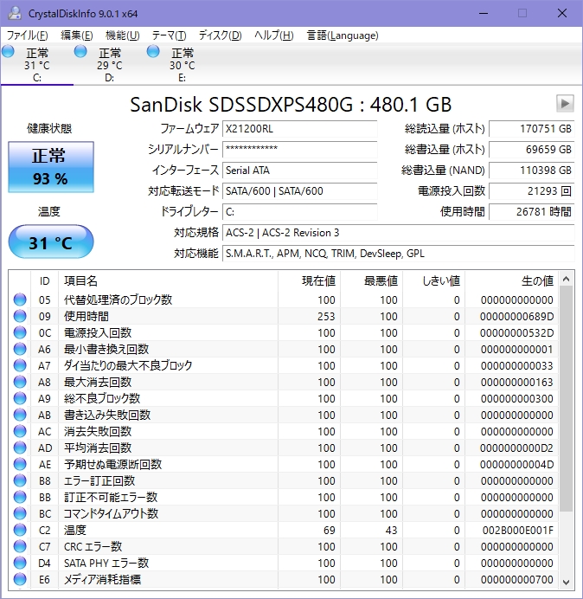The height and width of the screenshot is (599, 583).
Task: Click status orb of attribute A7 row
Action: [20, 365]
